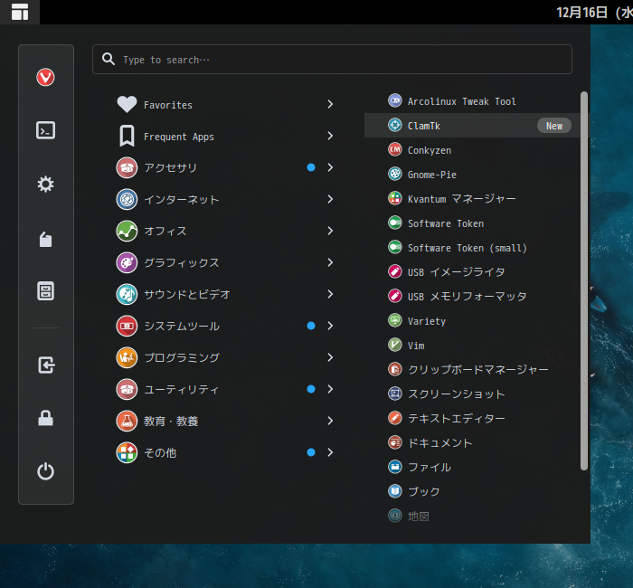The height and width of the screenshot is (588, 633).
Task: Lock the screen with padlock icon
Action: 45,418
